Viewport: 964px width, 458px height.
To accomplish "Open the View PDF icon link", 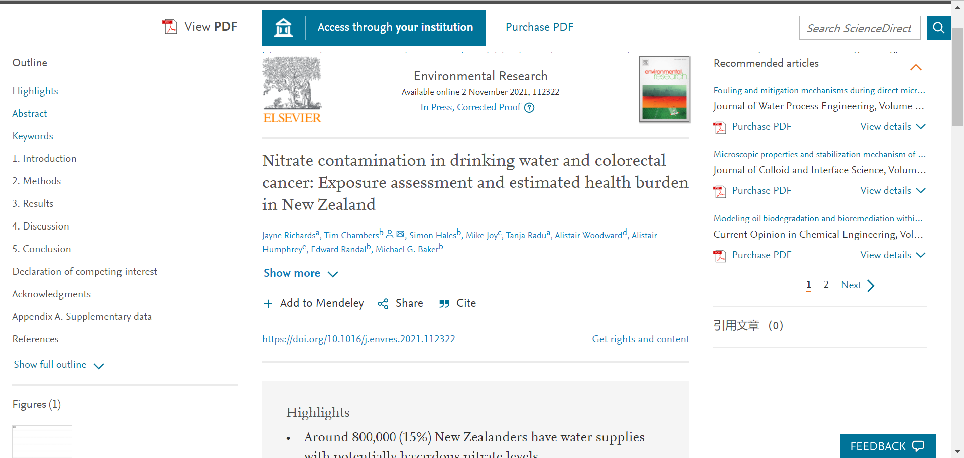I will click(170, 27).
